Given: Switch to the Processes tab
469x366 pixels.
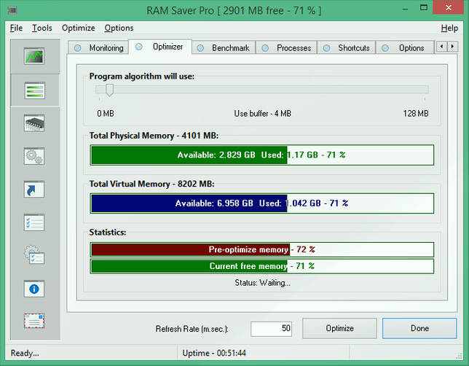Looking at the screenshot, I should pyautogui.click(x=286, y=48).
